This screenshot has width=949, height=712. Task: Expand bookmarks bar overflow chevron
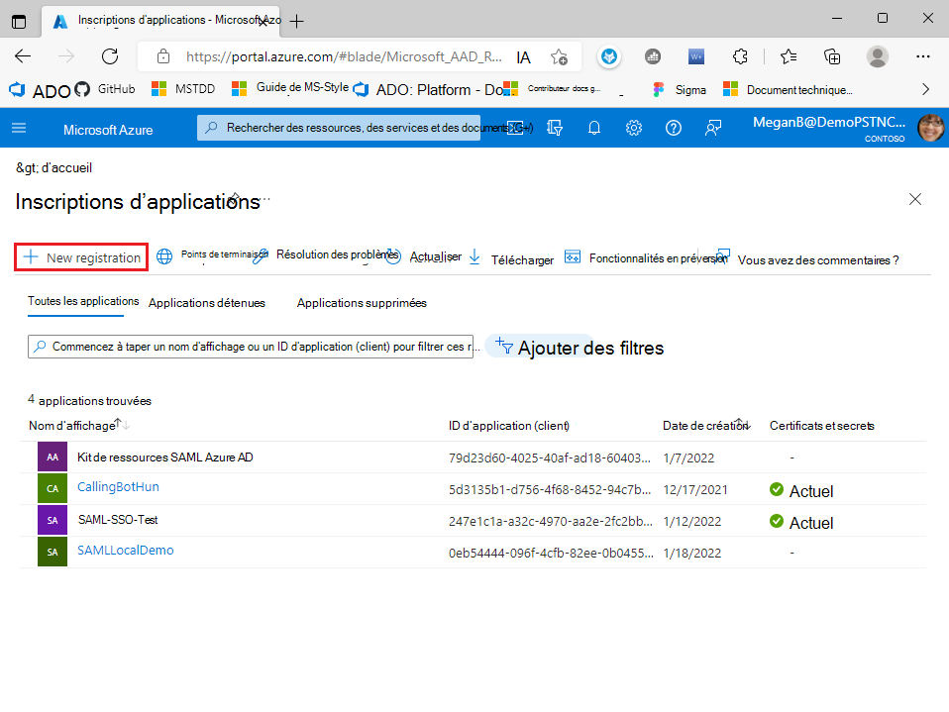[925, 89]
